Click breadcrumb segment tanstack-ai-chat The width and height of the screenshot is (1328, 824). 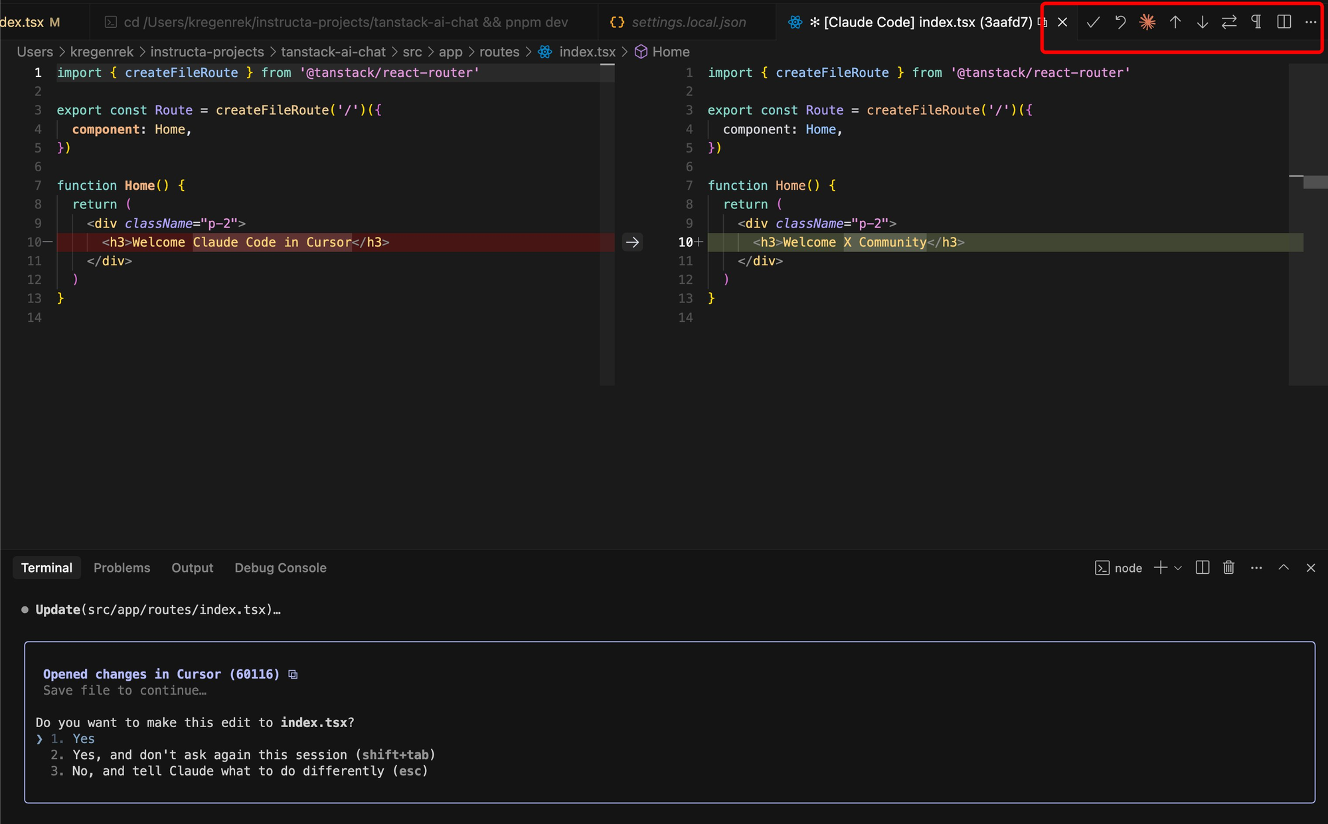point(333,52)
